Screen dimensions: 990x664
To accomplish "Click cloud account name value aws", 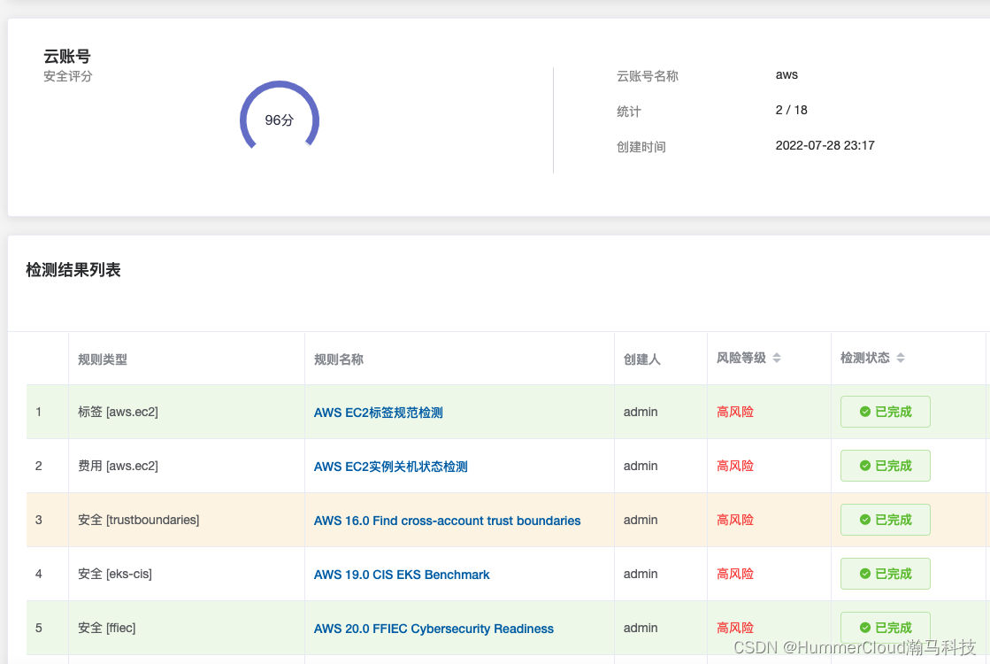I will tap(787, 74).
